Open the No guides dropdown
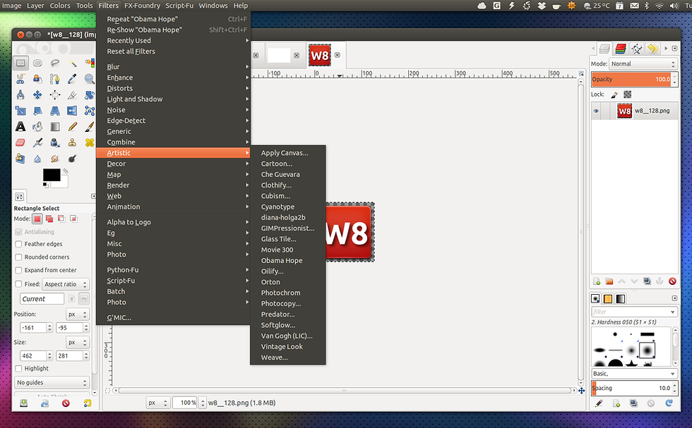Image resolution: width=692 pixels, height=428 pixels. (x=52, y=383)
